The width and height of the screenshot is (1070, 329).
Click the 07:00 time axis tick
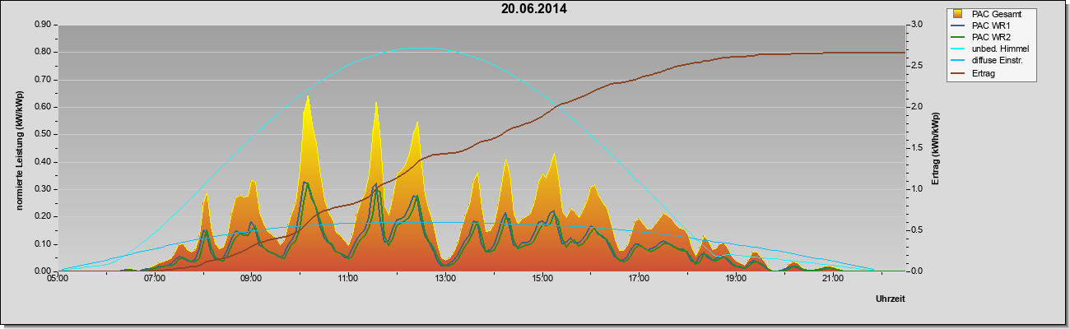point(155,279)
